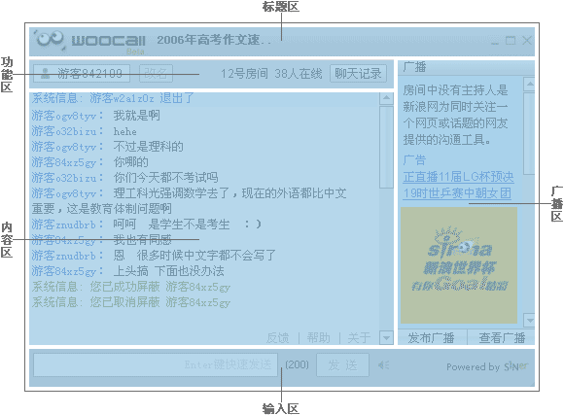
Task: Click the broadcast panel scroll-up arrow
Action: (529, 85)
